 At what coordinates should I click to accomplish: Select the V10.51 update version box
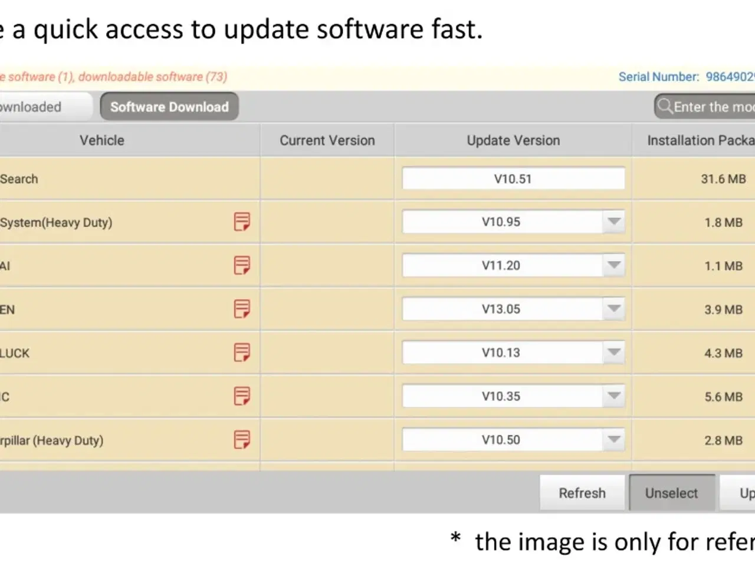[x=513, y=179]
